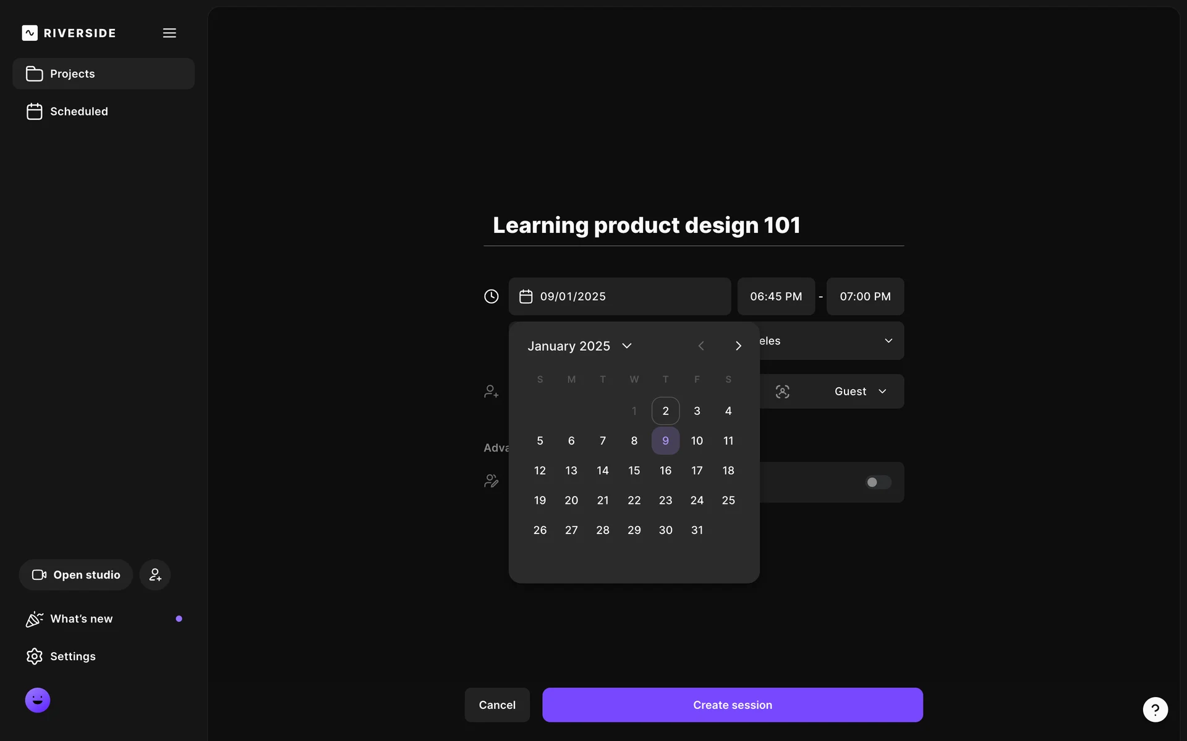Click the Riverside logo icon

click(30, 33)
